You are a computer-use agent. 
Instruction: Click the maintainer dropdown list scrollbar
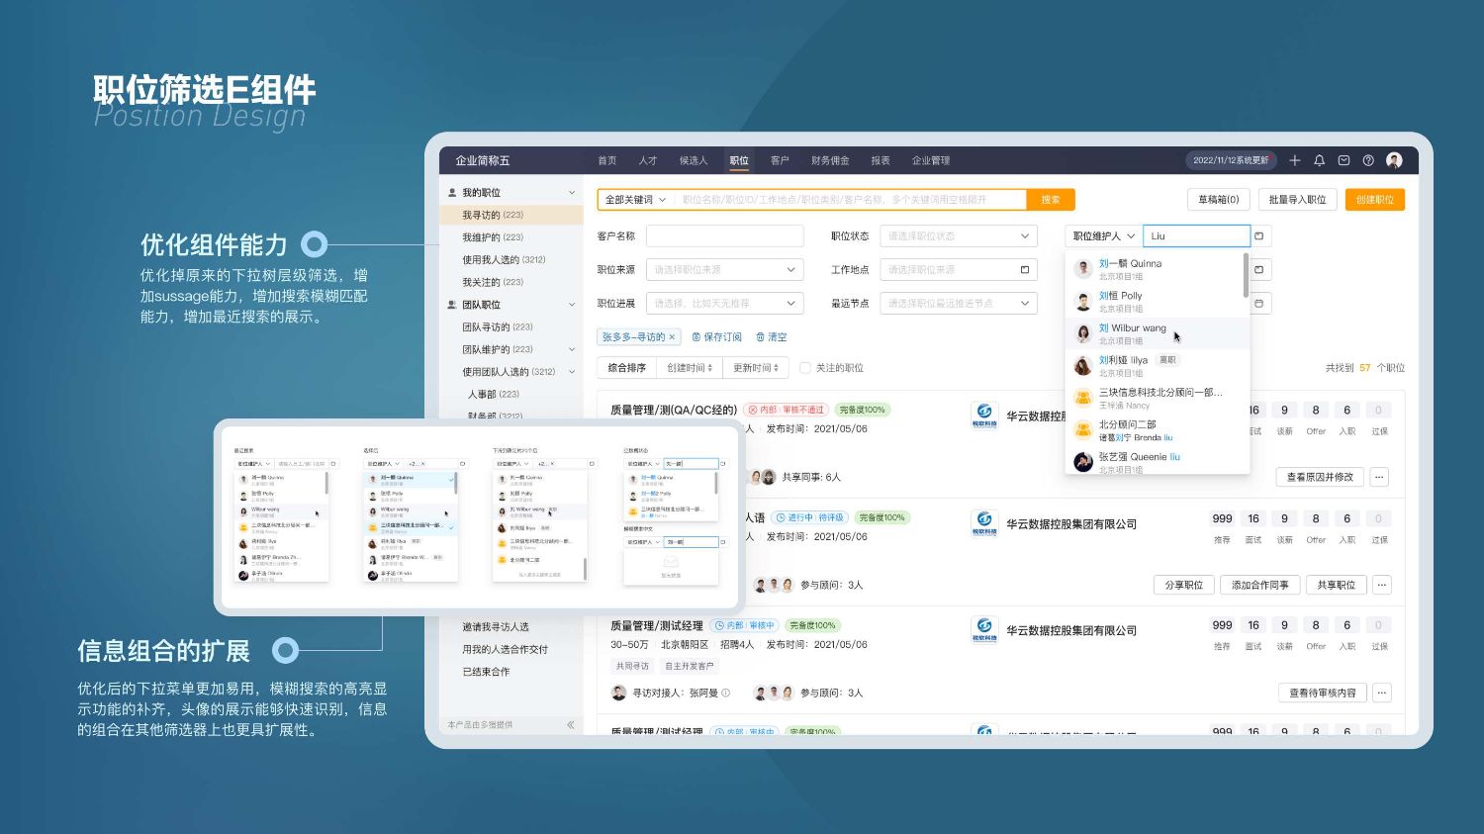click(x=1246, y=275)
